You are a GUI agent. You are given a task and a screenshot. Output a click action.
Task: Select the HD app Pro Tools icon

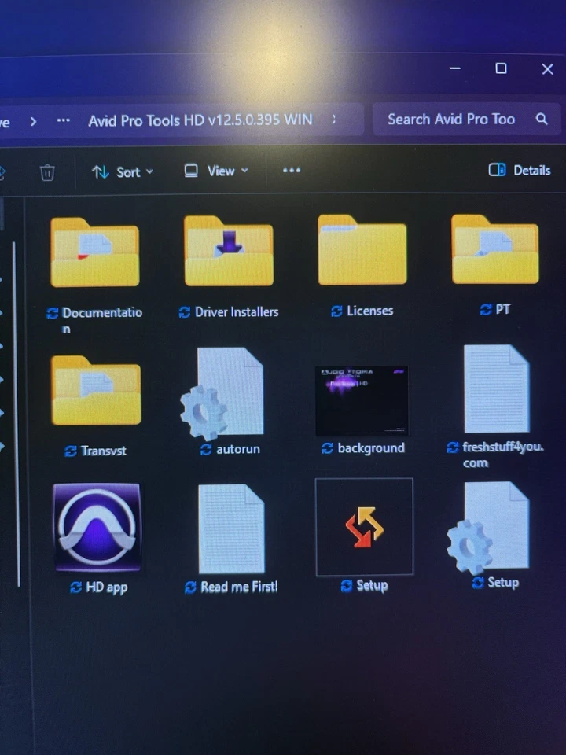(97, 527)
